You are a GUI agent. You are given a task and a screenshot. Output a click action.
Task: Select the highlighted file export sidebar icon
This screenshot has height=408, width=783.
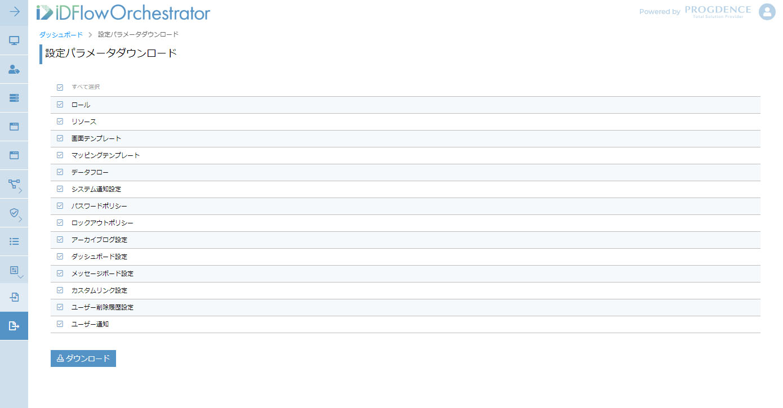tap(14, 326)
